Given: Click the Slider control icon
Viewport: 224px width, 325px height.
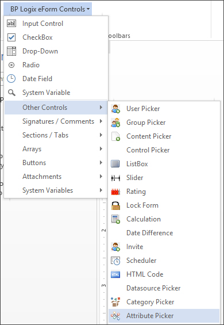Looking at the screenshot, I should tap(115, 178).
